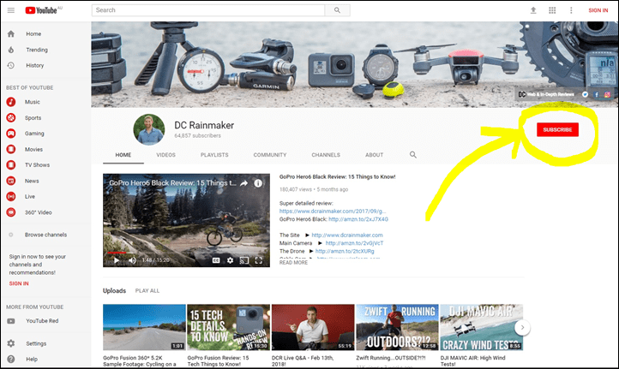Switch to the COMMUNITY tab
This screenshot has width=619, height=369.
tap(270, 155)
